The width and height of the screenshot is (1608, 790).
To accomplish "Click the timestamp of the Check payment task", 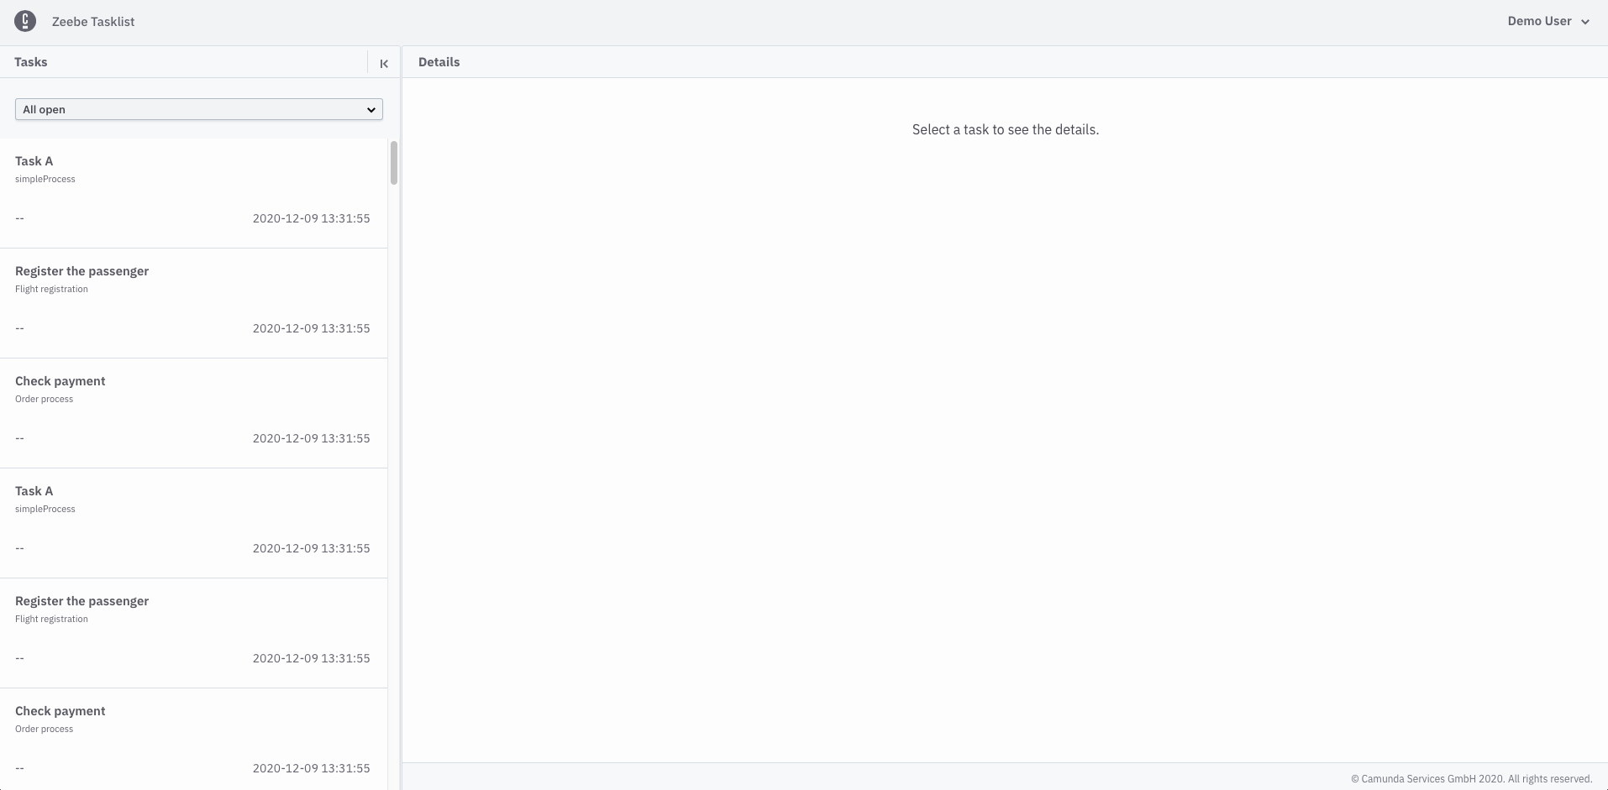I will pyautogui.click(x=311, y=437).
